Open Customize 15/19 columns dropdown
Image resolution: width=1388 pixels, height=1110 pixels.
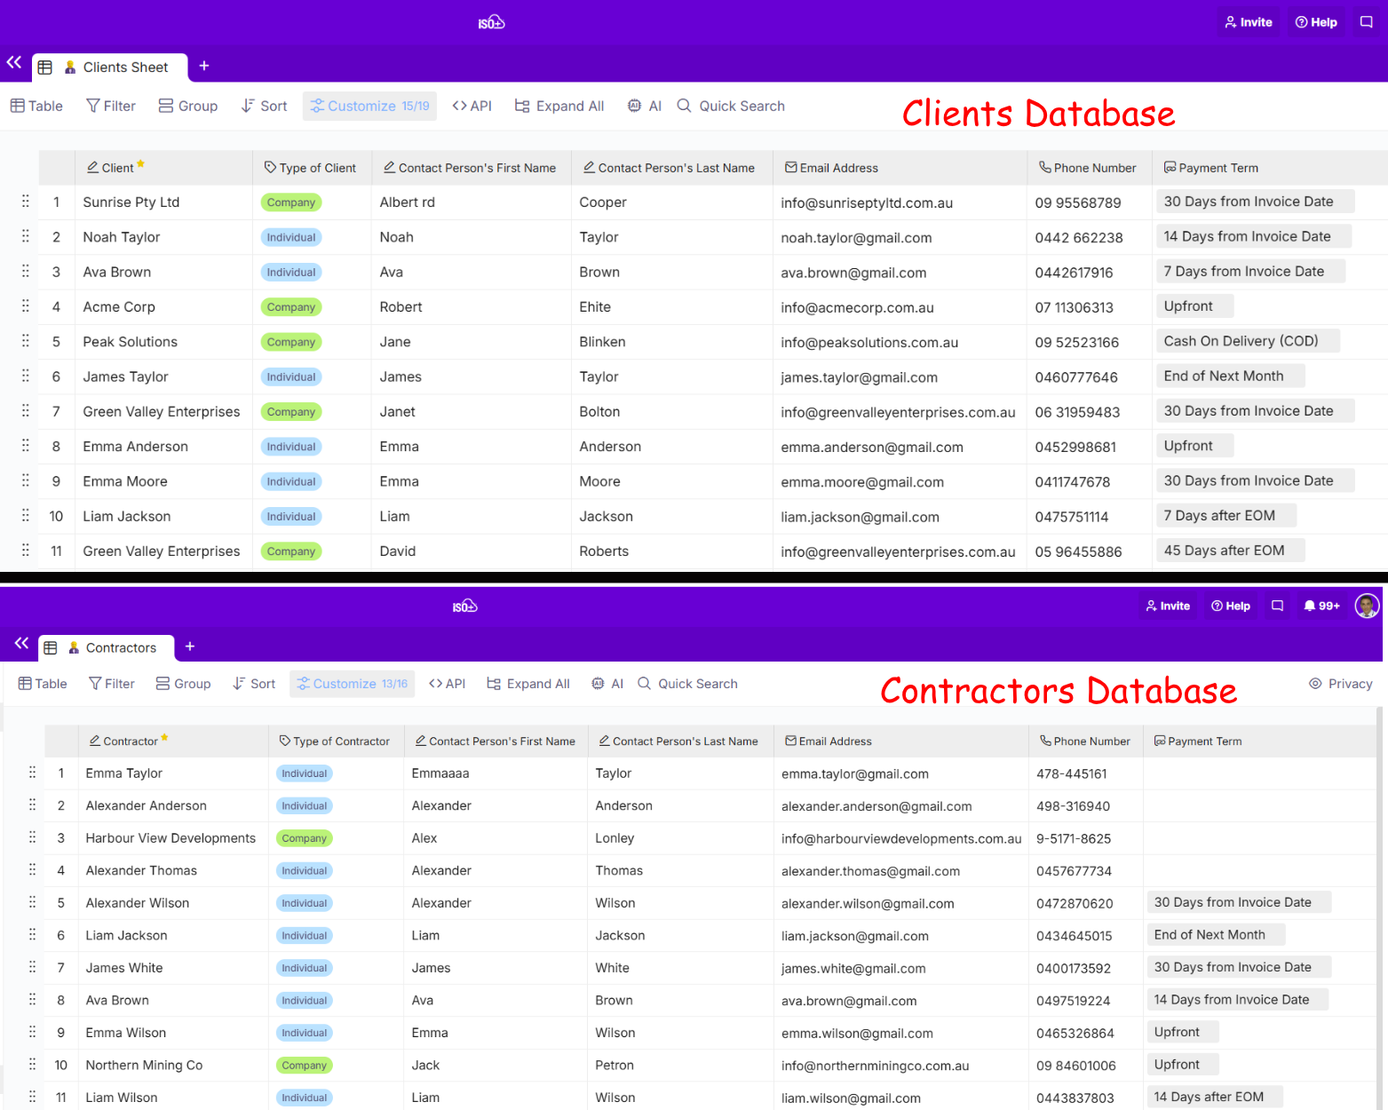point(369,106)
